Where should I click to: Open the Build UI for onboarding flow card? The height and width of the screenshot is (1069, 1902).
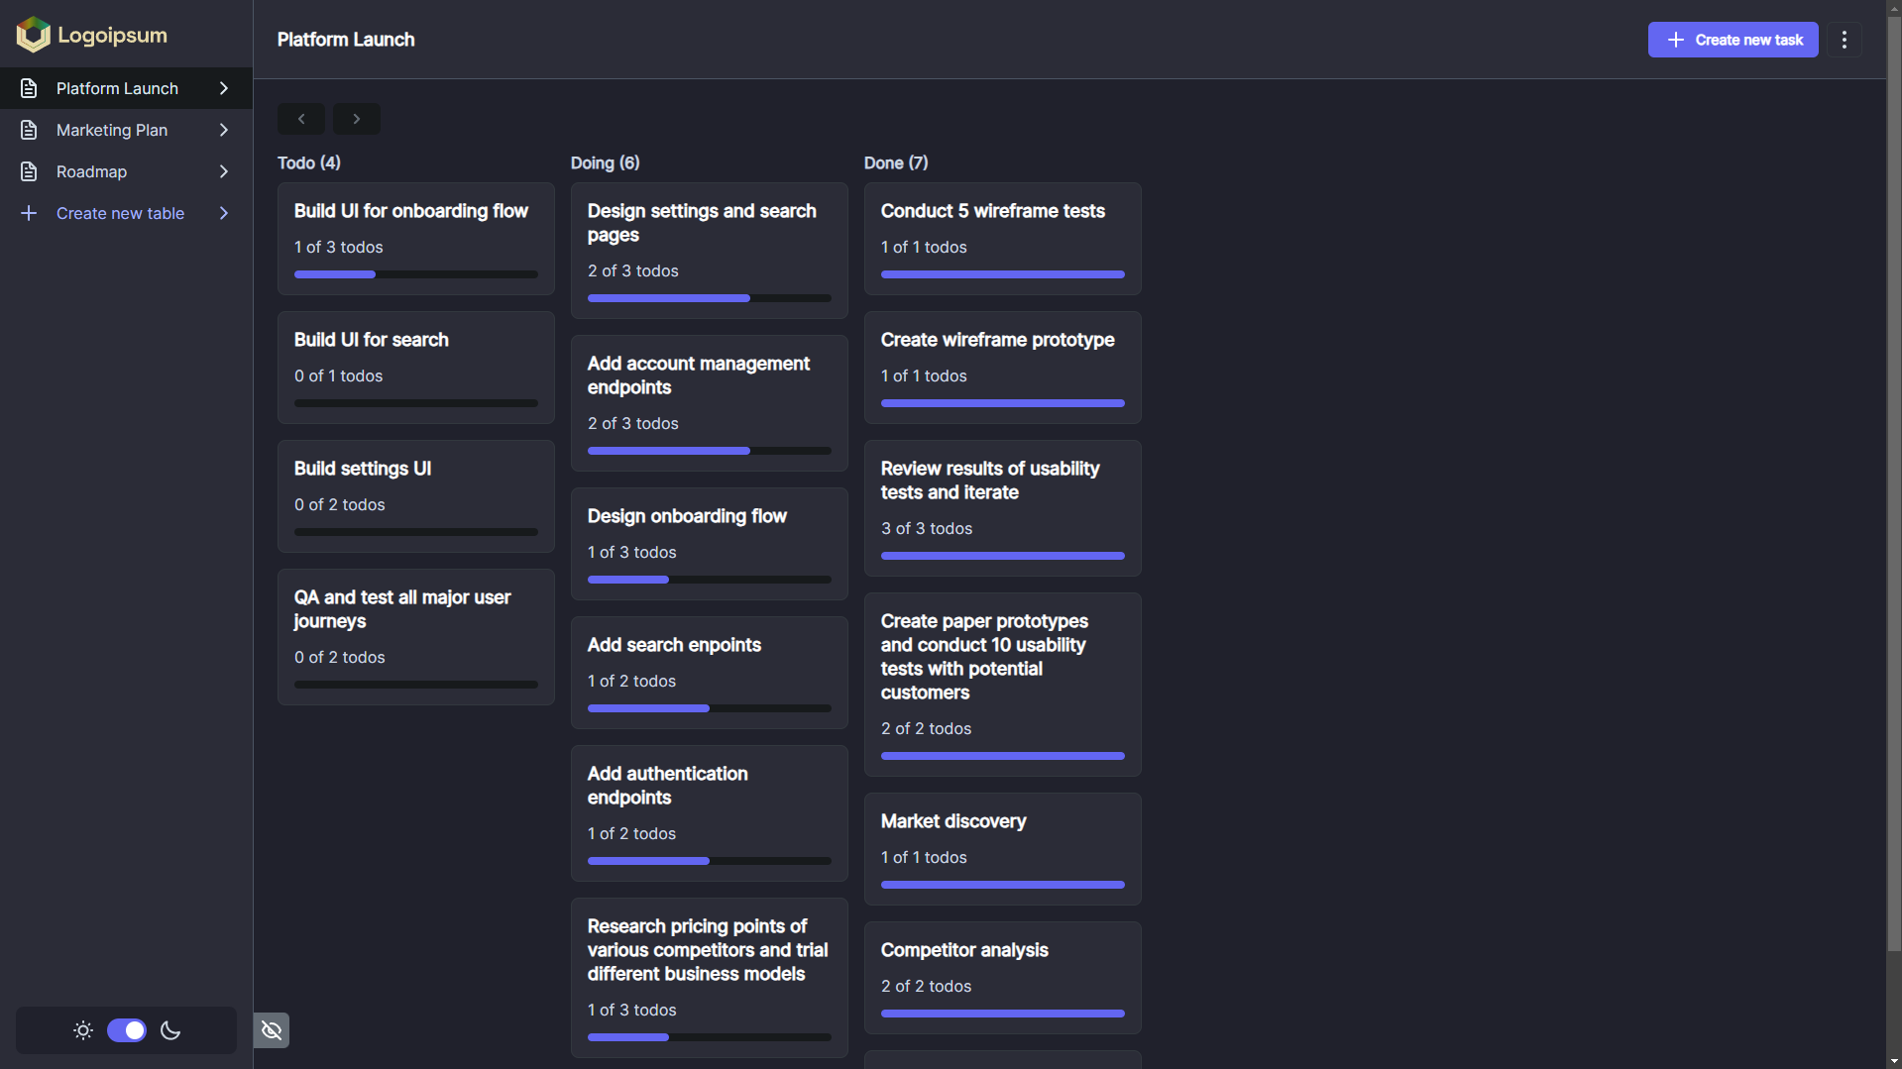click(x=416, y=239)
